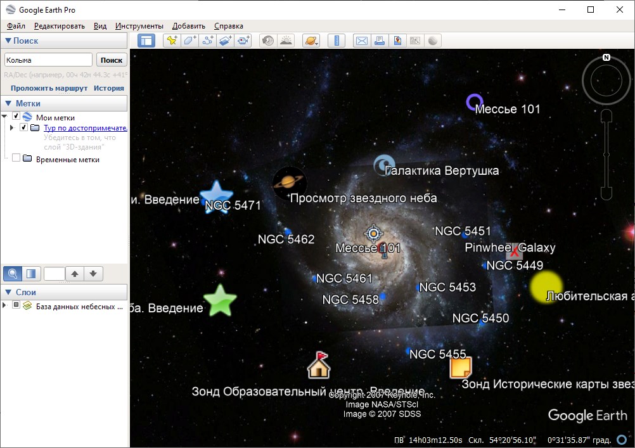
Task: Move the selected item down with arrow
Action: click(93, 274)
